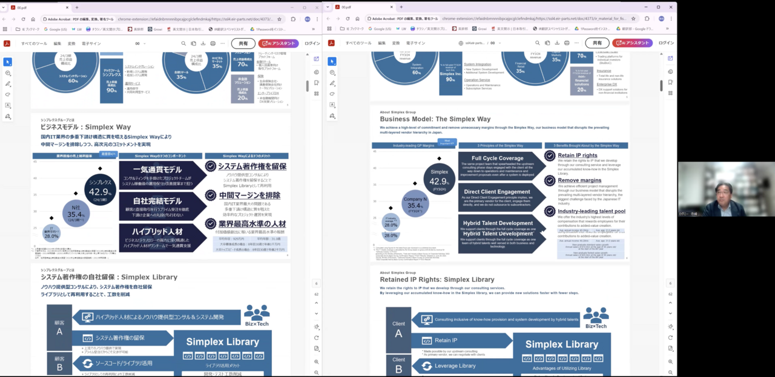Open the more options ellipsis in right window
Viewport: 775px width, 377px height.
pos(576,44)
